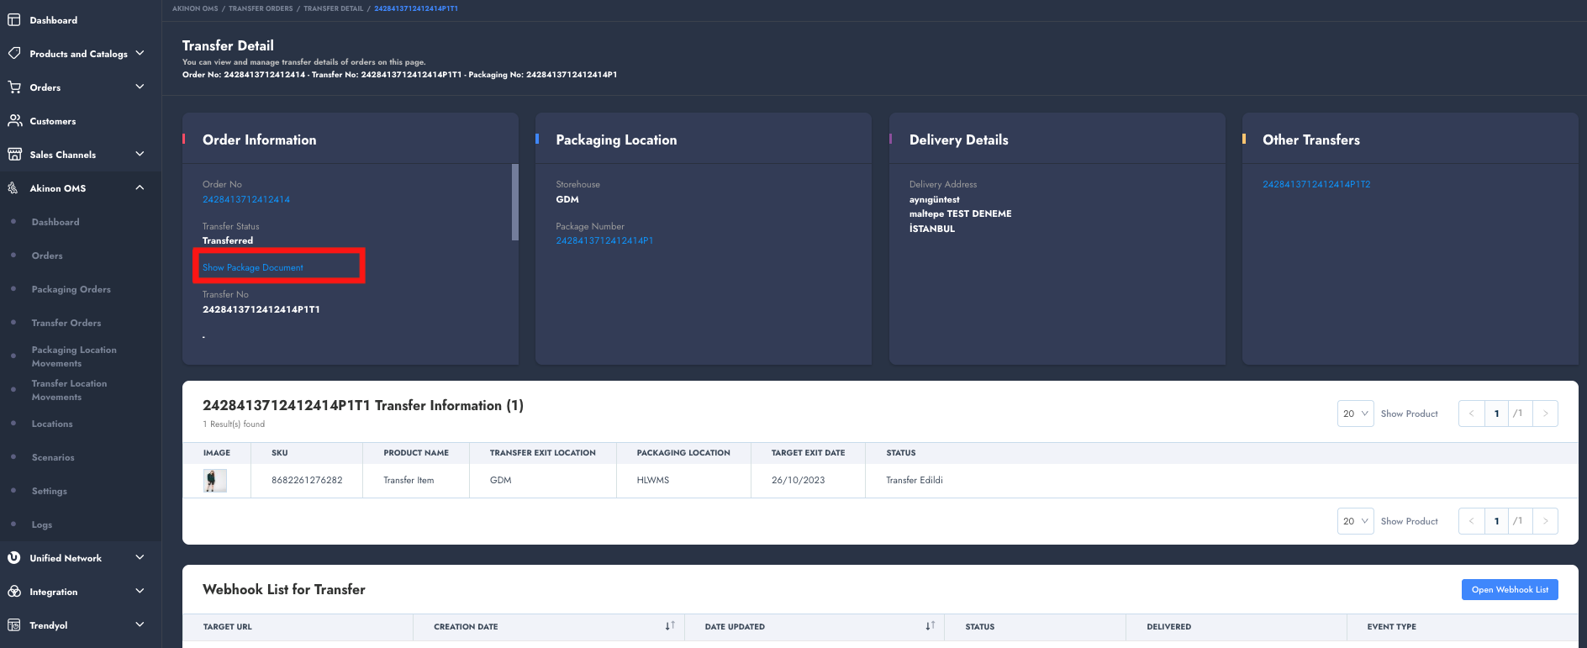
Task: Click Show Package Document link
Action: click(x=253, y=267)
